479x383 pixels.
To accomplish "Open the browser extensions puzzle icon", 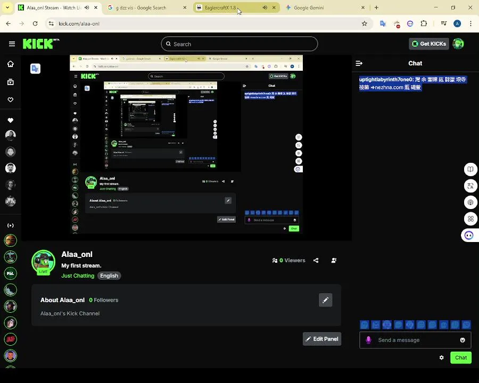I will pos(424,23).
